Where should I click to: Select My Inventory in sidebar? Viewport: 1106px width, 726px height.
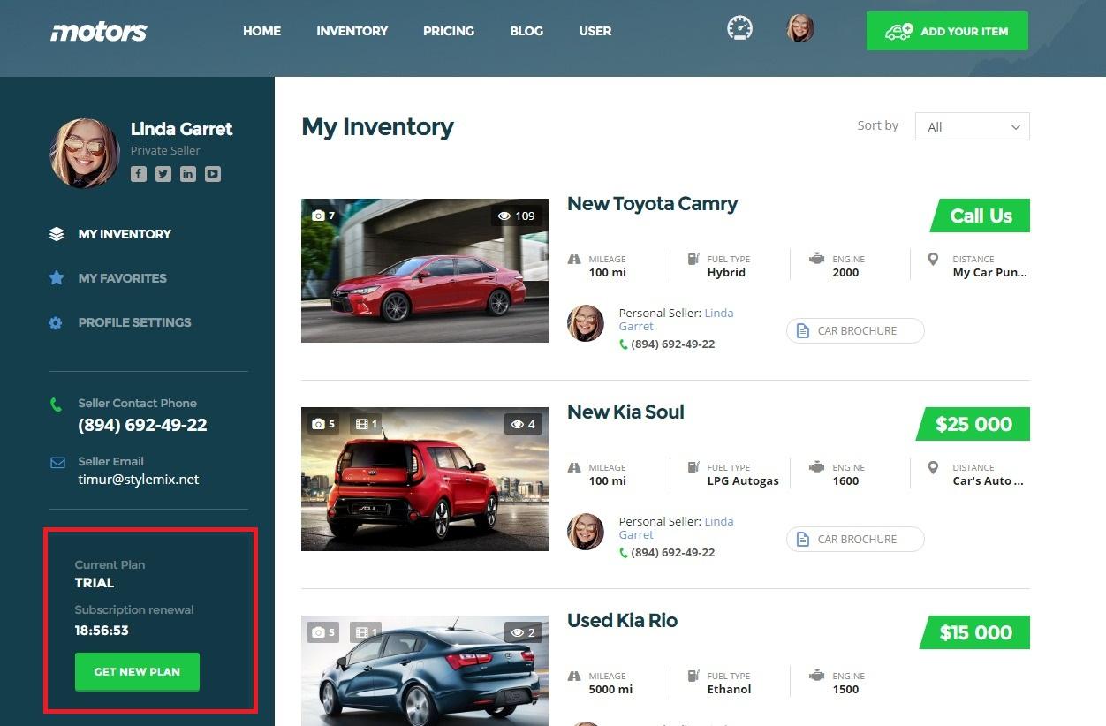pyautogui.click(x=125, y=234)
